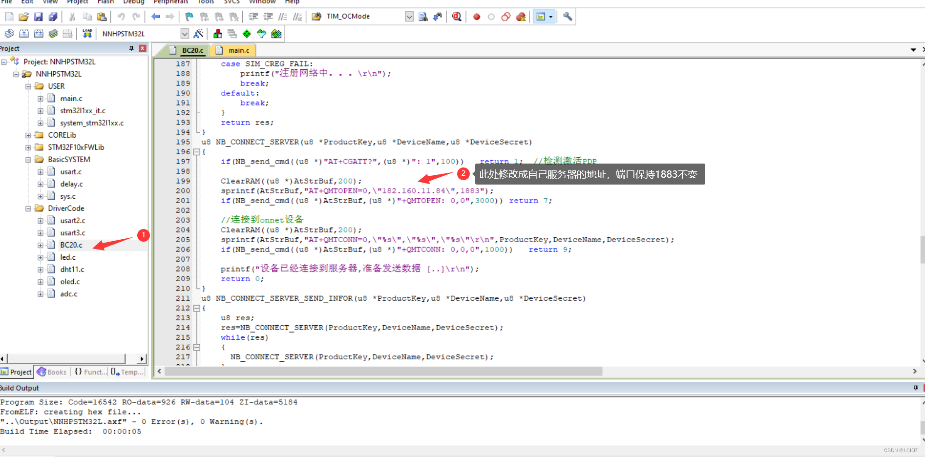
Task: Close the Project panel with red X
Action: click(x=143, y=48)
